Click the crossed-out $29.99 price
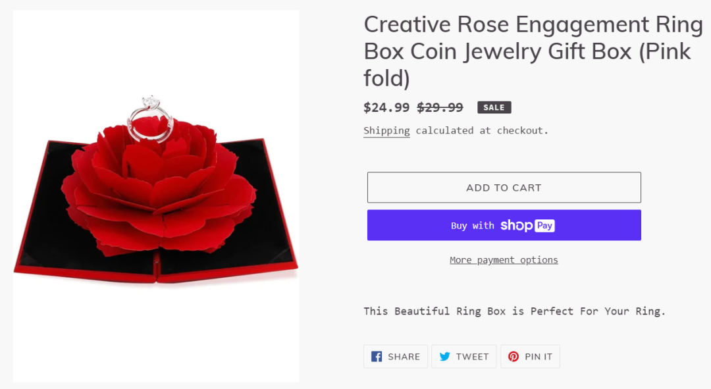This screenshot has width=711, height=389. tap(440, 107)
